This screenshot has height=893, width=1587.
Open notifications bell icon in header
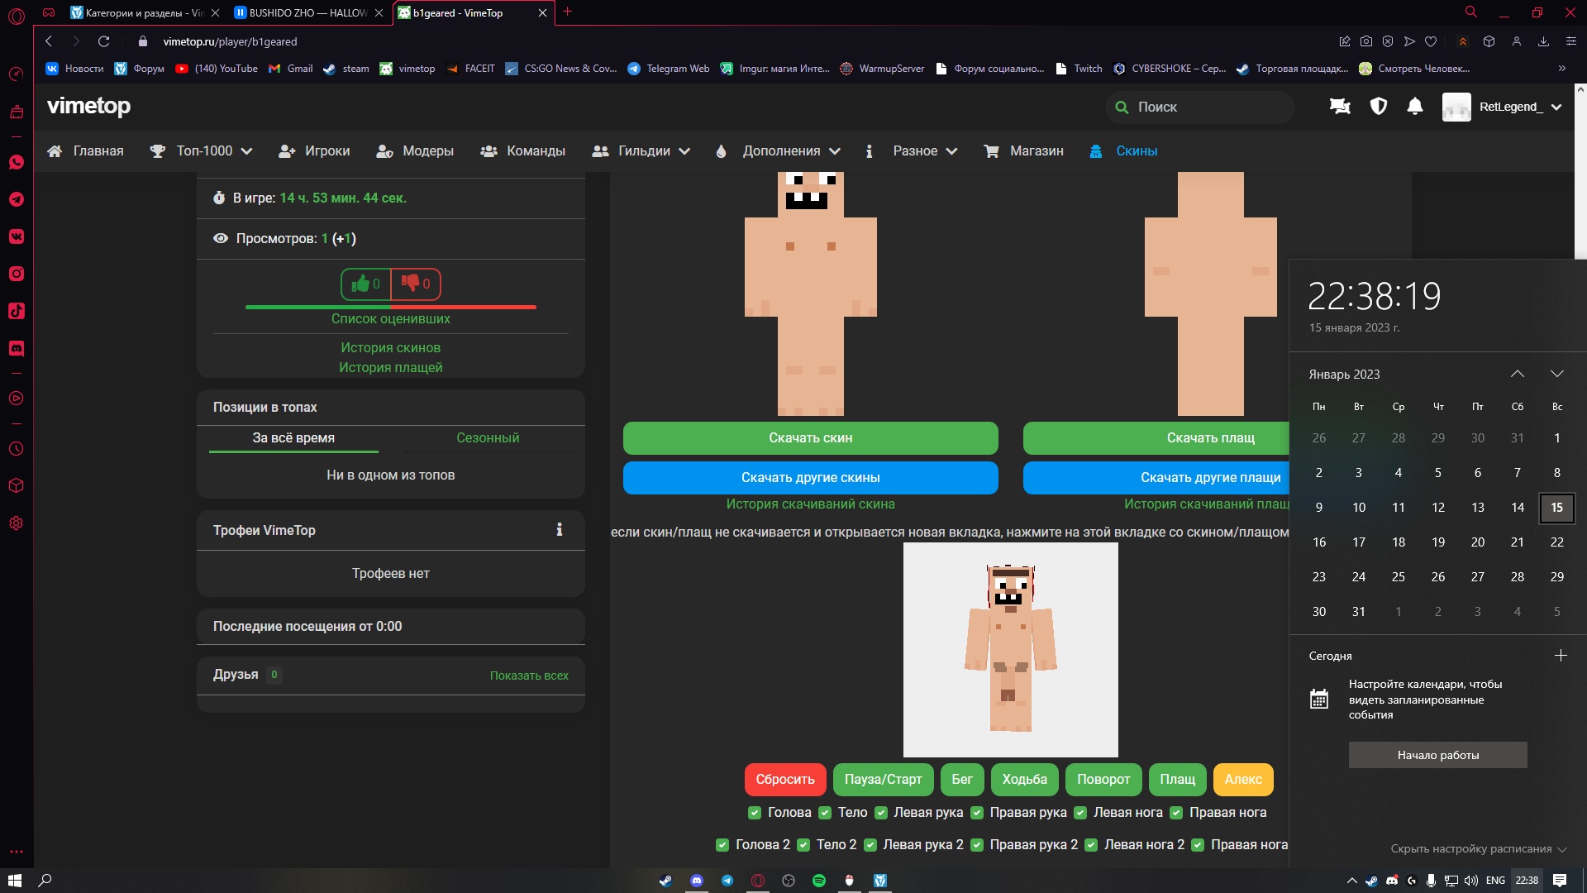tap(1414, 107)
